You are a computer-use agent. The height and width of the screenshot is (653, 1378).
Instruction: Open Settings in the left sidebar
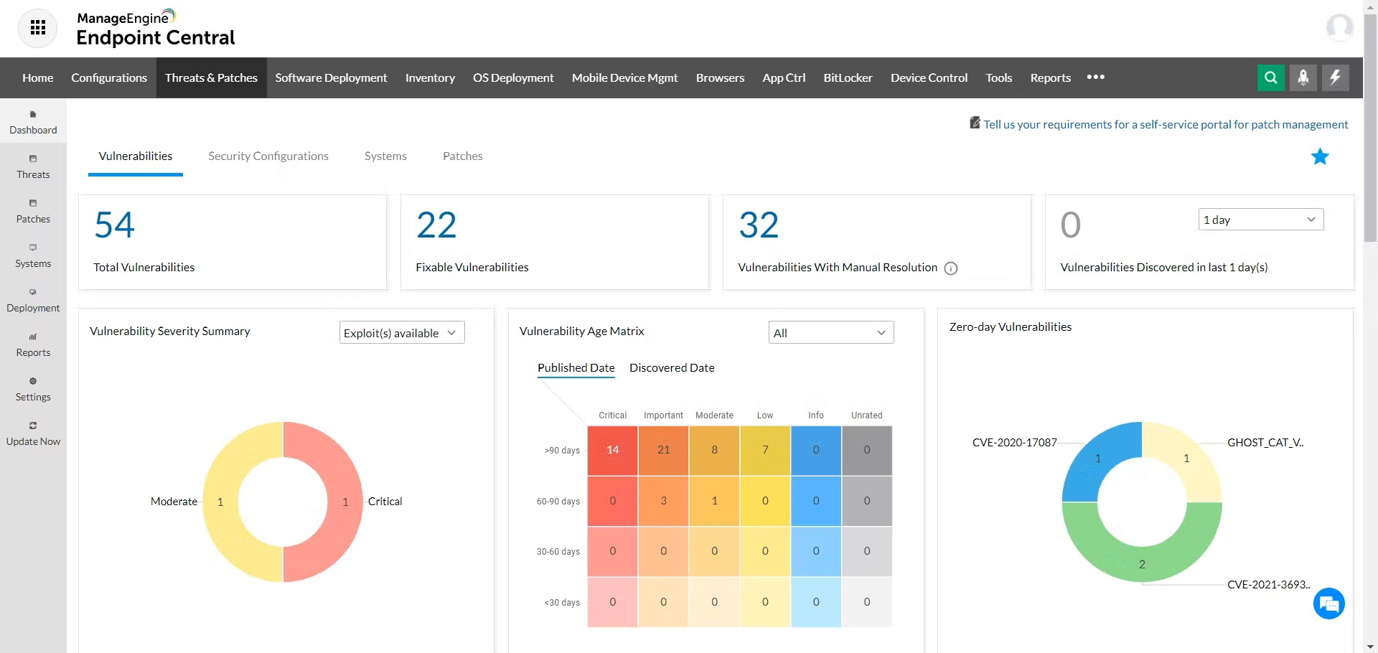click(33, 390)
